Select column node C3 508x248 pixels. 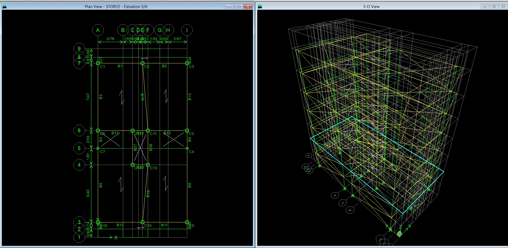coord(187,63)
